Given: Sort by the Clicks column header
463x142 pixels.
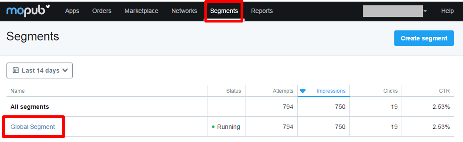Looking at the screenshot, I should (x=390, y=91).
